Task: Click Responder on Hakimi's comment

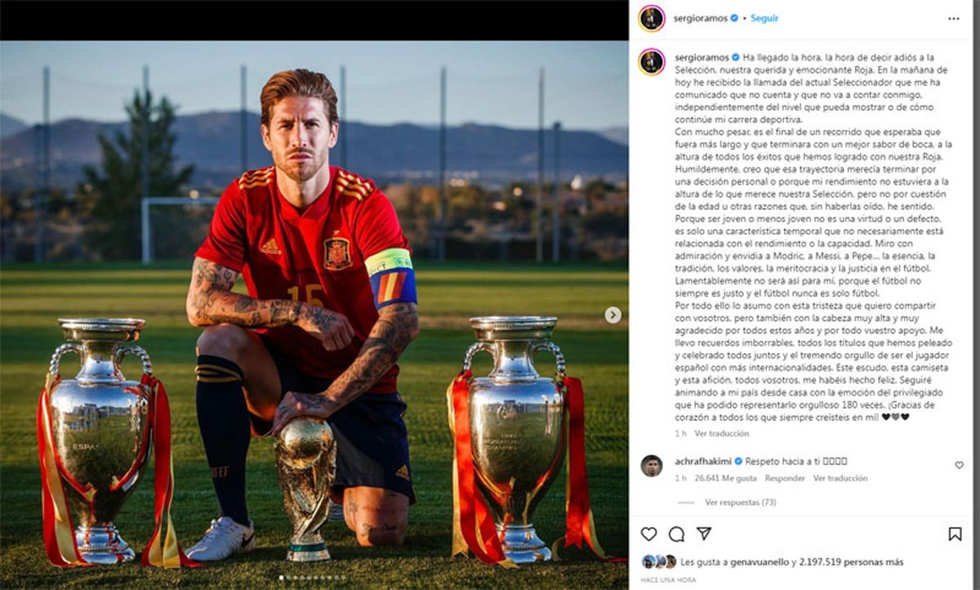Action: 785,478
